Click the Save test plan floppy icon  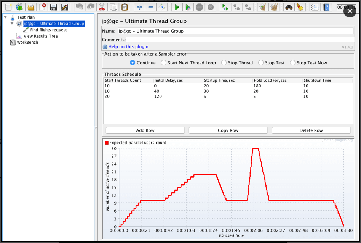point(54,7)
